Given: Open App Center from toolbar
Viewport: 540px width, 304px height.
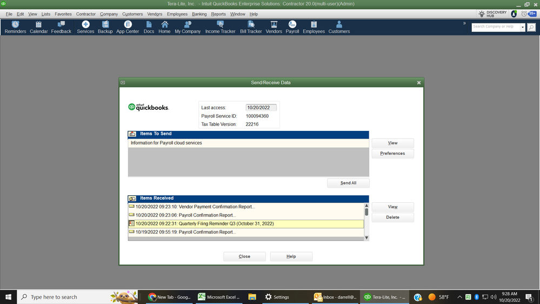Looking at the screenshot, I should 128,27.
